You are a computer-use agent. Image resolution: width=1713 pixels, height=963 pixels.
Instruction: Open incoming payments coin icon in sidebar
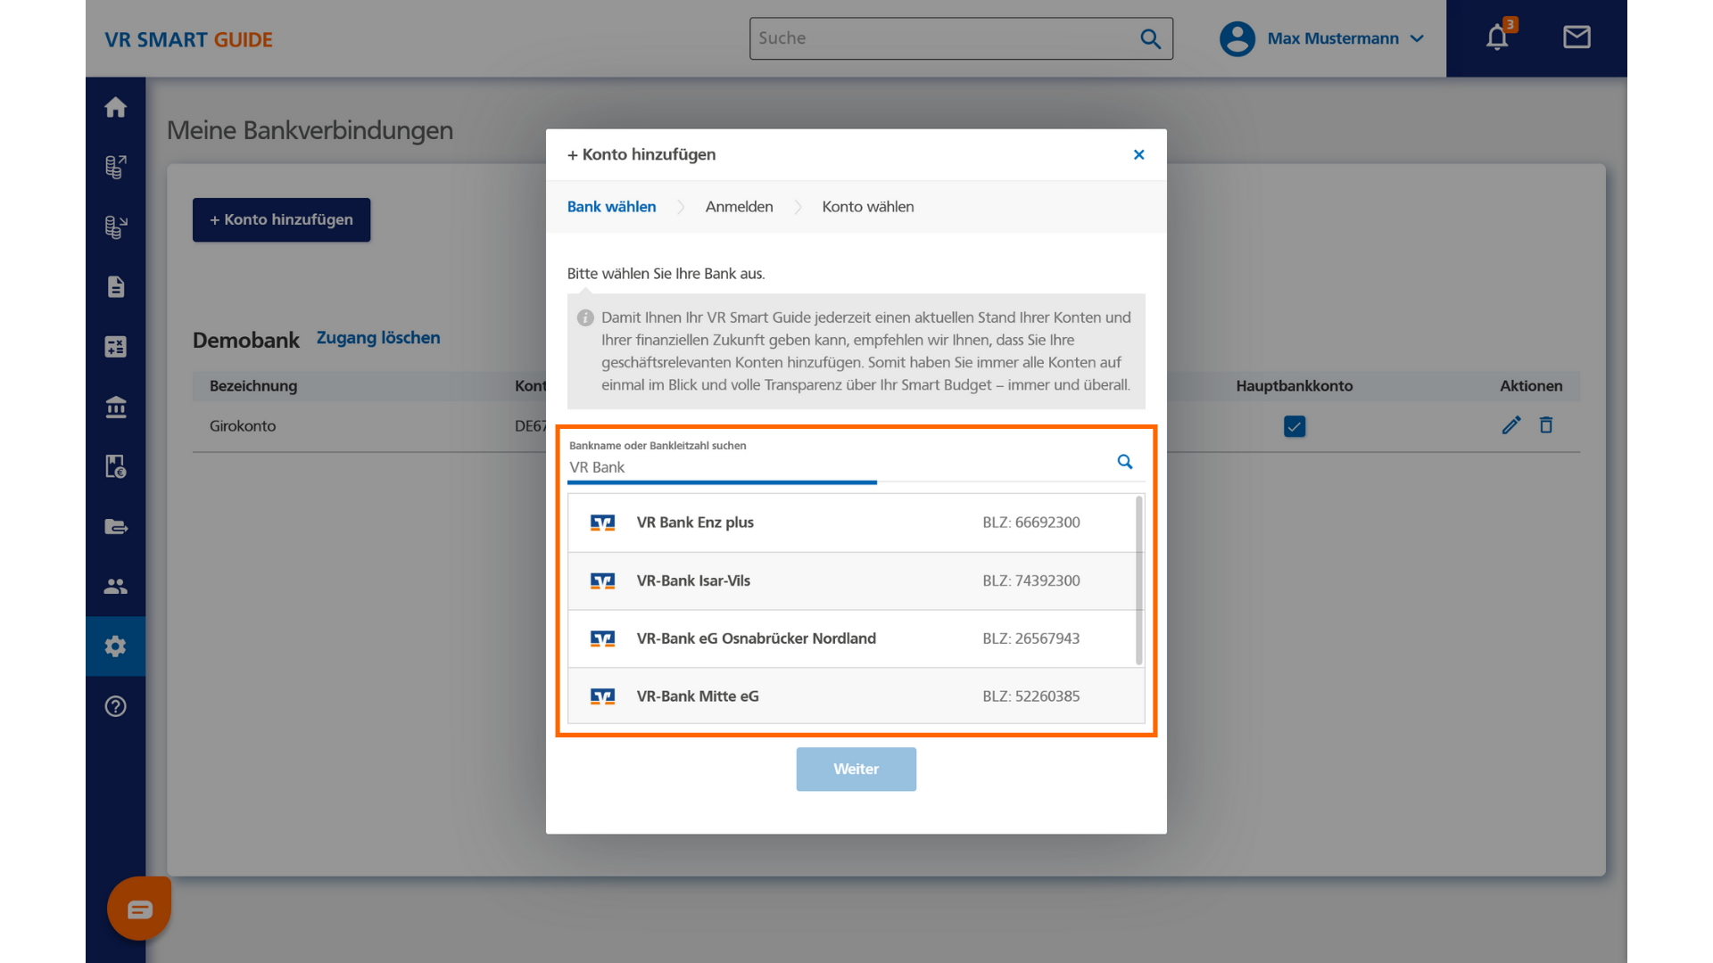116,226
